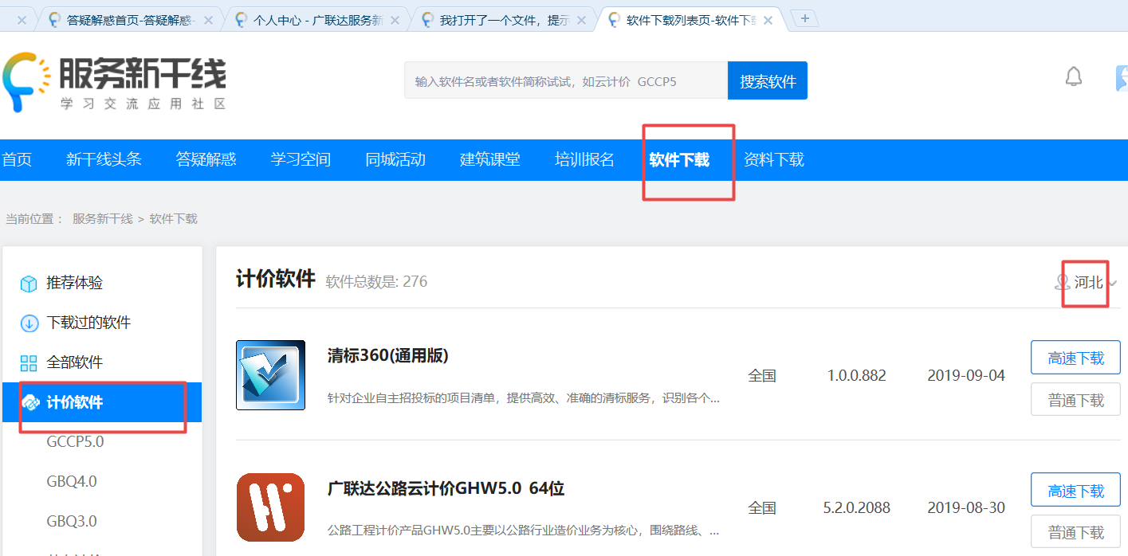Click the user avatar at the top right
1128x556 pixels.
point(1121,78)
